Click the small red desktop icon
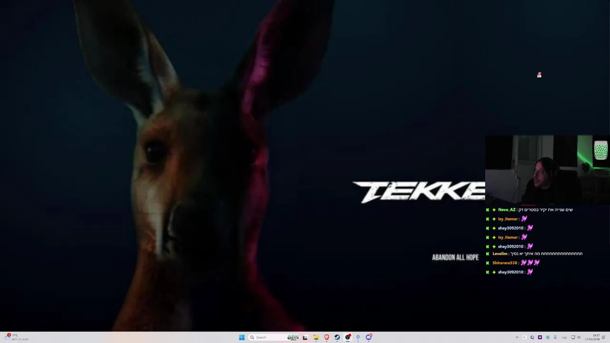Viewport: 610px width, 343px height. click(x=539, y=75)
